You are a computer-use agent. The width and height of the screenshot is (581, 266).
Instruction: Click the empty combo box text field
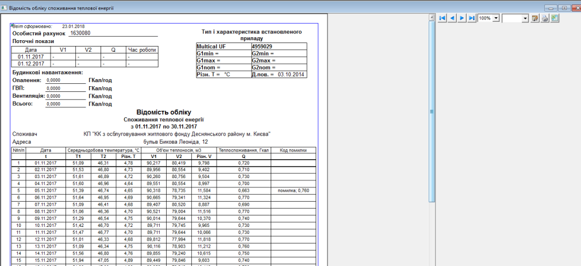point(511,18)
